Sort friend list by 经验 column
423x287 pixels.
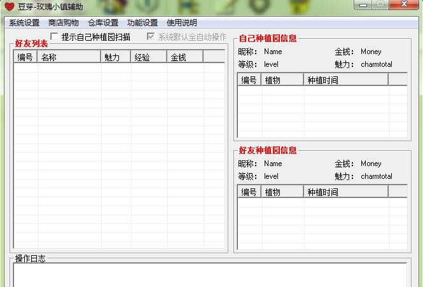(x=149, y=57)
